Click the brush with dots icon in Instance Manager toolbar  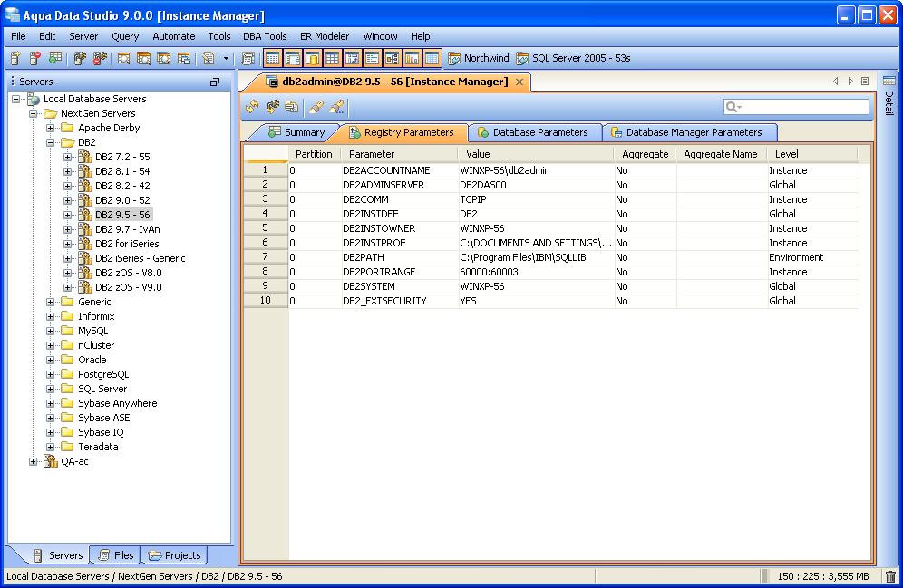(x=336, y=106)
